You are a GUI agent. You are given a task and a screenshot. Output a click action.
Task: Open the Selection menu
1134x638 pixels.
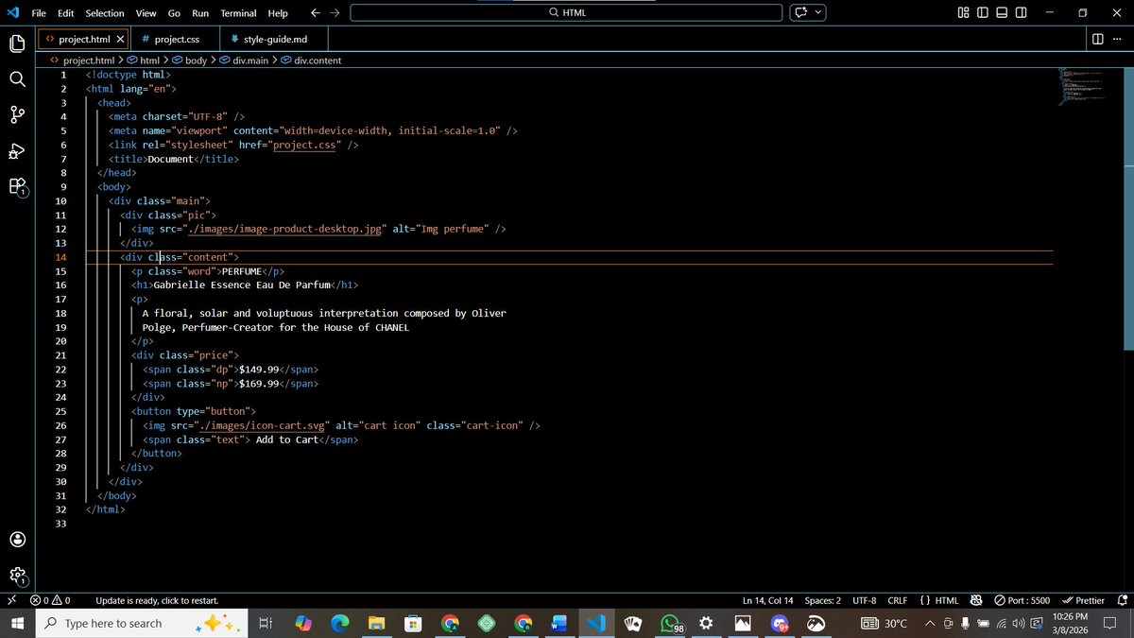[x=105, y=12]
